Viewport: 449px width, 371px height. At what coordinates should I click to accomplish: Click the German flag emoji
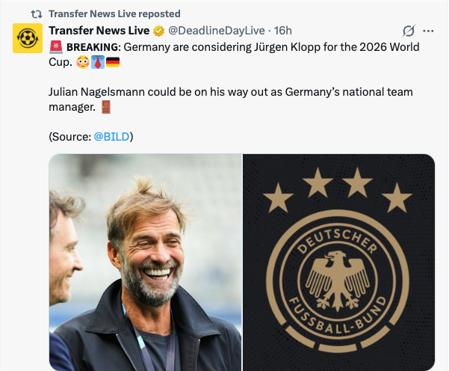coord(113,62)
